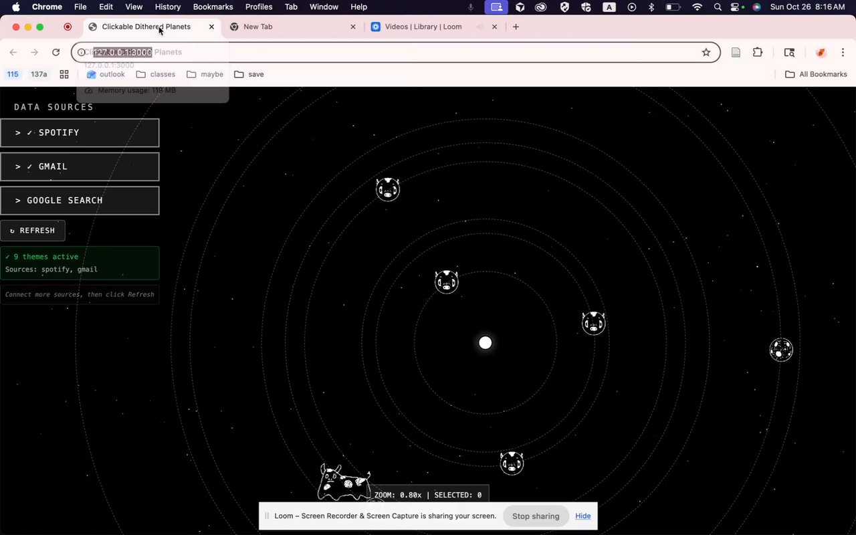The height and width of the screenshot is (535, 856).
Task: Click Stop sharing in the Loom bar
Action: [x=536, y=516]
